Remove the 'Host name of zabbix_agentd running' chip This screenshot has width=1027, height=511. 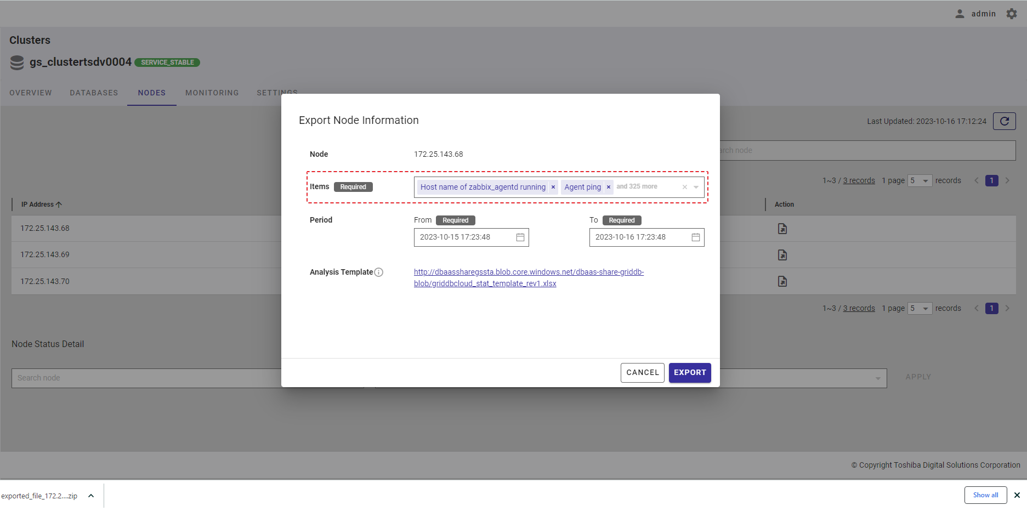point(553,187)
